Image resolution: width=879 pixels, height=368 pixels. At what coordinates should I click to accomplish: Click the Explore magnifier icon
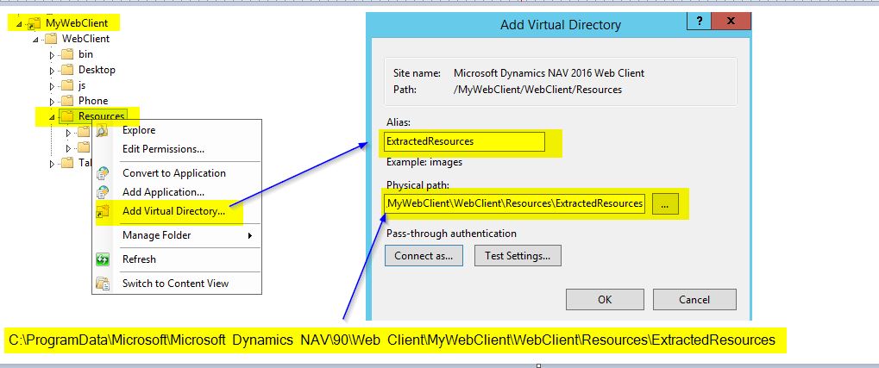point(102,130)
